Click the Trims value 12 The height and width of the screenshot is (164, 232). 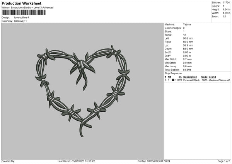click(x=184, y=35)
